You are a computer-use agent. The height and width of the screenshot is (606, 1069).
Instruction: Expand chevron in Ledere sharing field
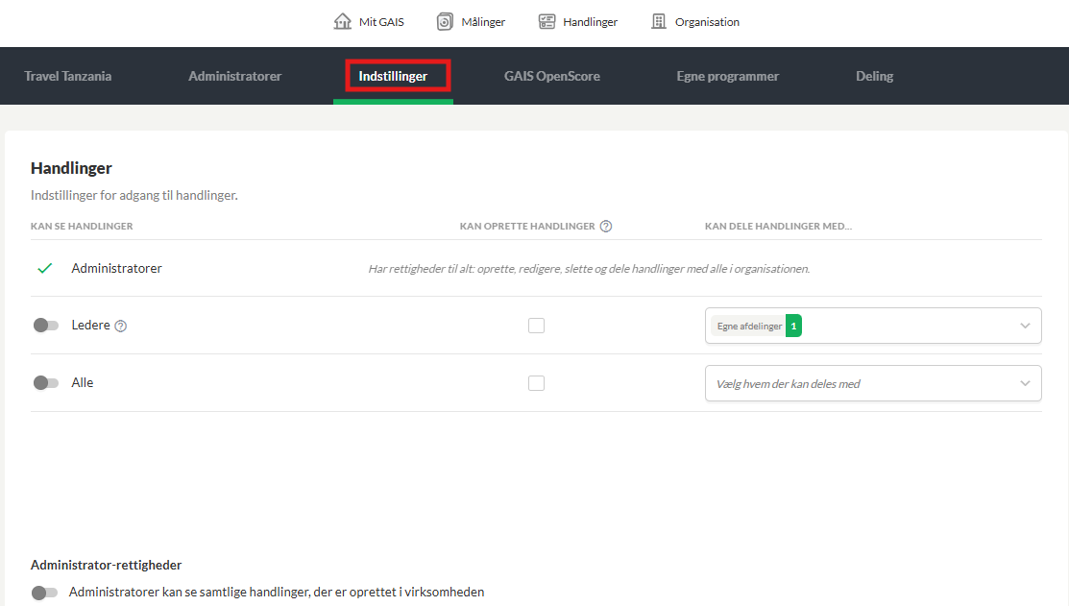pyautogui.click(x=1025, y=326)
